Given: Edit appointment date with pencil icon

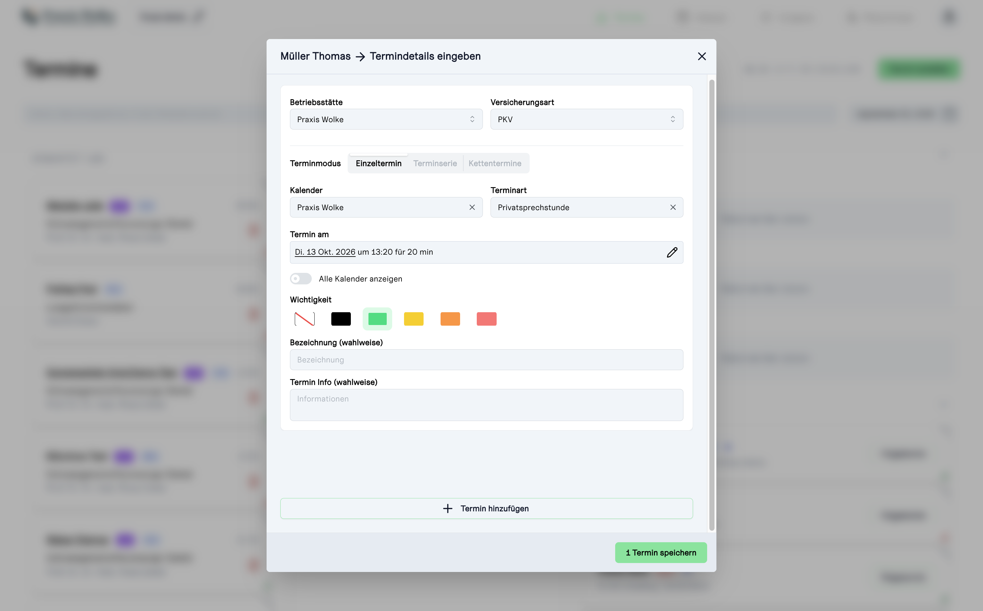Looking at the screenshot, I should click(672, 252).
